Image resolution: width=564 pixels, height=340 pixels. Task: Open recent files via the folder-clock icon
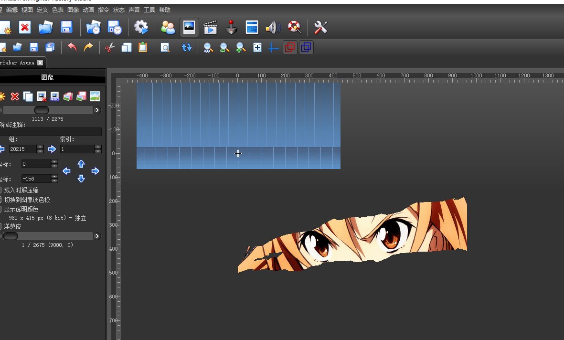tap(94, 27)
